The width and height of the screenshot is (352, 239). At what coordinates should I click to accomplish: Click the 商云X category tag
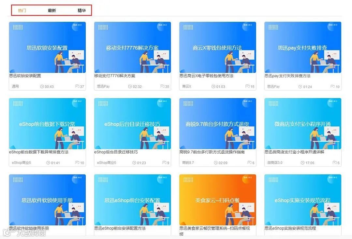186,86
